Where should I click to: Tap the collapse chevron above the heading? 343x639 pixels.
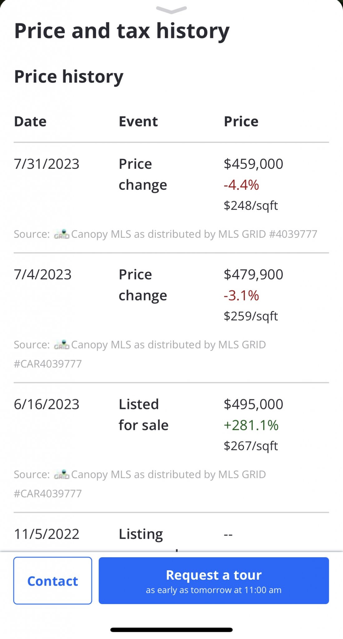tap(171, 10)
